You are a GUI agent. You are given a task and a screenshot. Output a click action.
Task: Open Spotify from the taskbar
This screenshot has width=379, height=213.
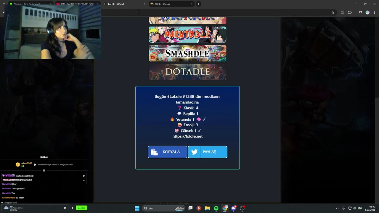(x=216, y=208)
